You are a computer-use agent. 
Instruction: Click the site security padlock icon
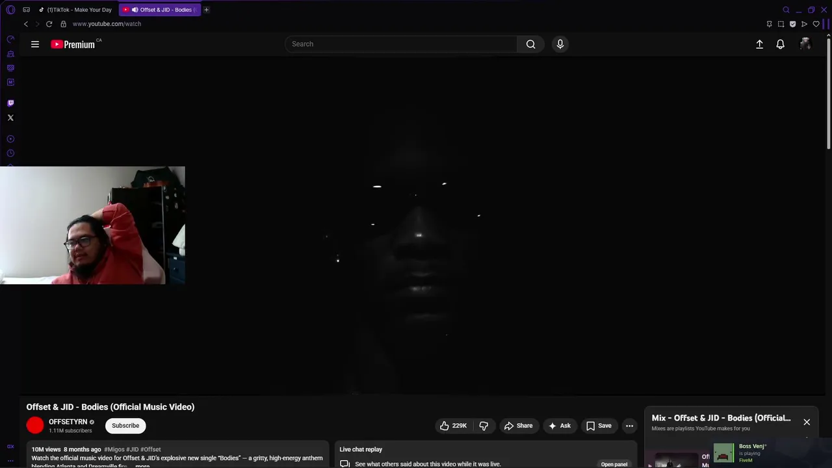click(x=63, y=24)
